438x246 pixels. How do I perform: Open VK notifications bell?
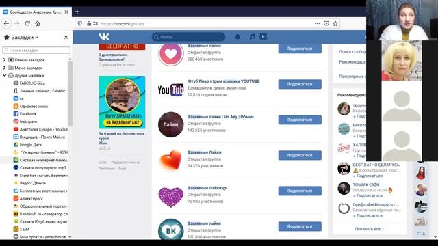point(237,36)
